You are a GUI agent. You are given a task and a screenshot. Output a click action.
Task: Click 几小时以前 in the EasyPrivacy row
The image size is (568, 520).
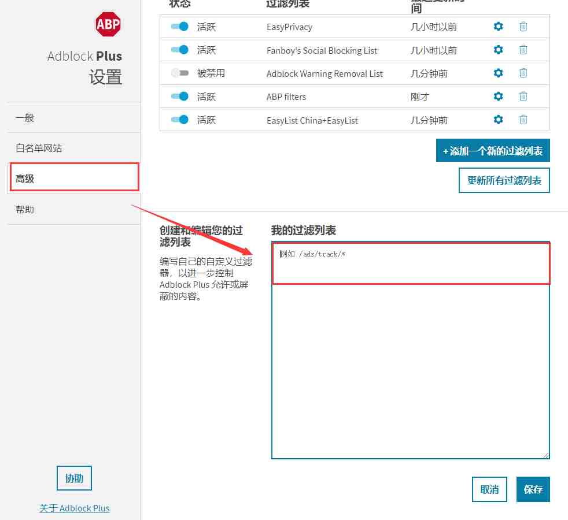(434, 27)
